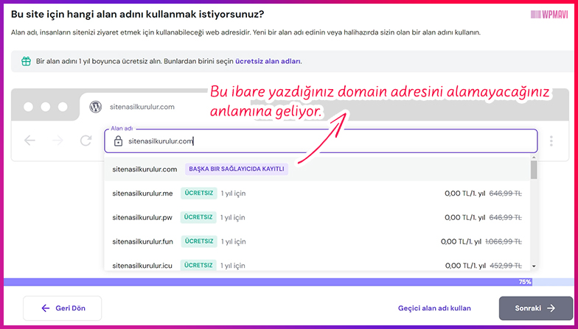Click in the Alan adı domain input field
The height and width of the screenshot is (329, 578).
click(321, 141)
